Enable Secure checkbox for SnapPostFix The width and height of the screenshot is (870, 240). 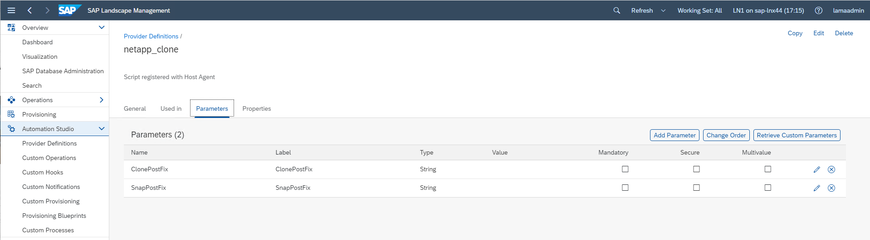pos(696,188)
